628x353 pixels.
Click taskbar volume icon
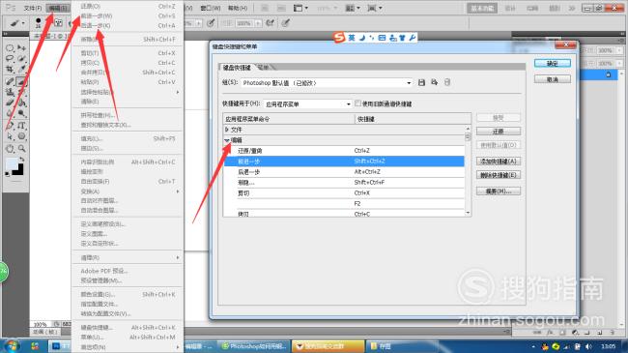588,346
